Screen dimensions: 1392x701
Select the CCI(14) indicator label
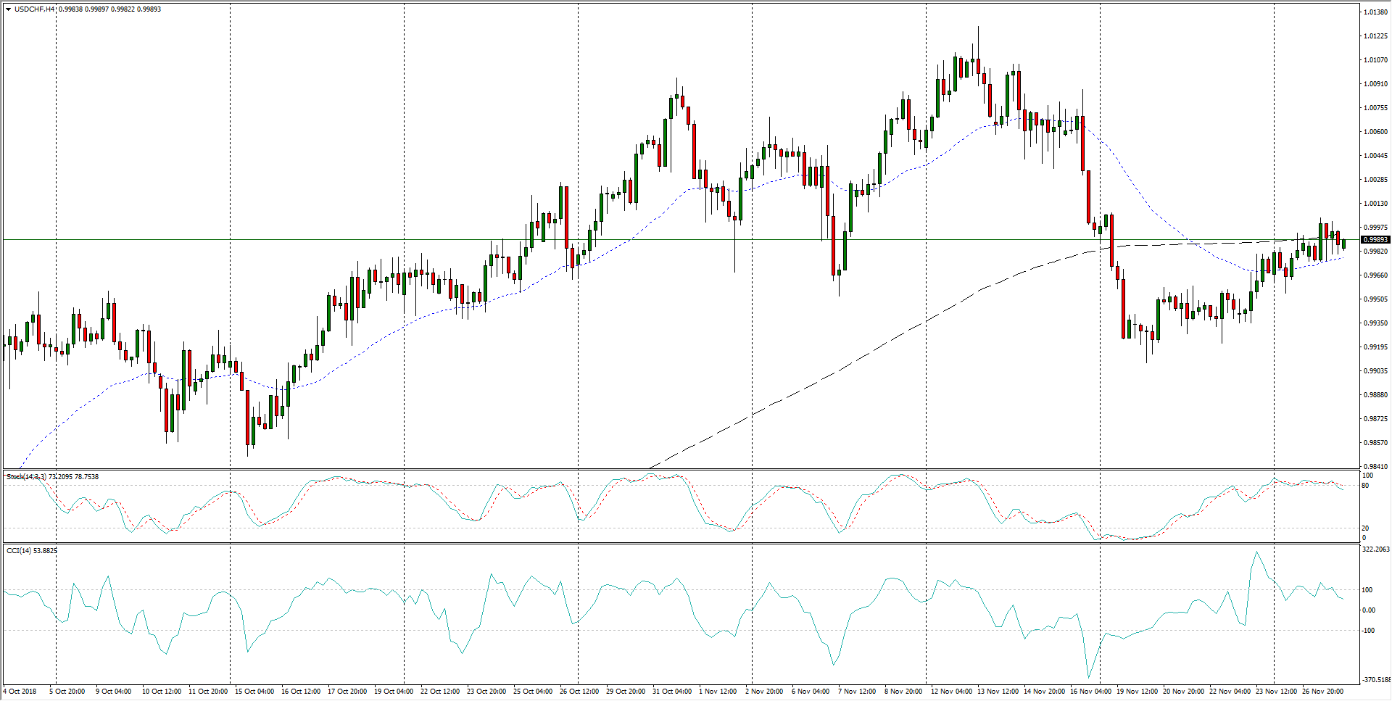(x=20, y=551)
